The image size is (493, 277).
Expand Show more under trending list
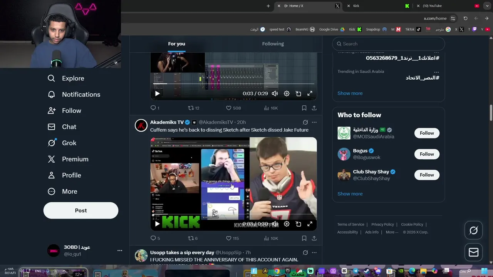coord(350,93)
